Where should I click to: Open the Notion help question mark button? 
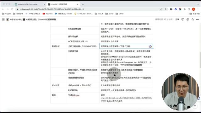tap(195, 106)
